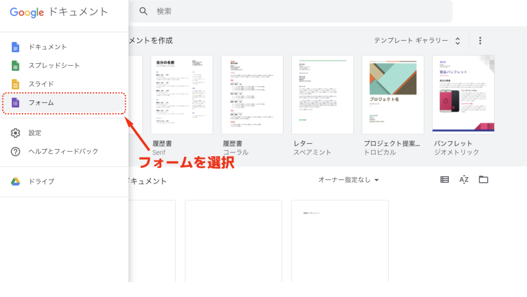Open the レター スペアミント template thumbnail
The width and height of the screenshot is (527, 297).
point(323,95)
